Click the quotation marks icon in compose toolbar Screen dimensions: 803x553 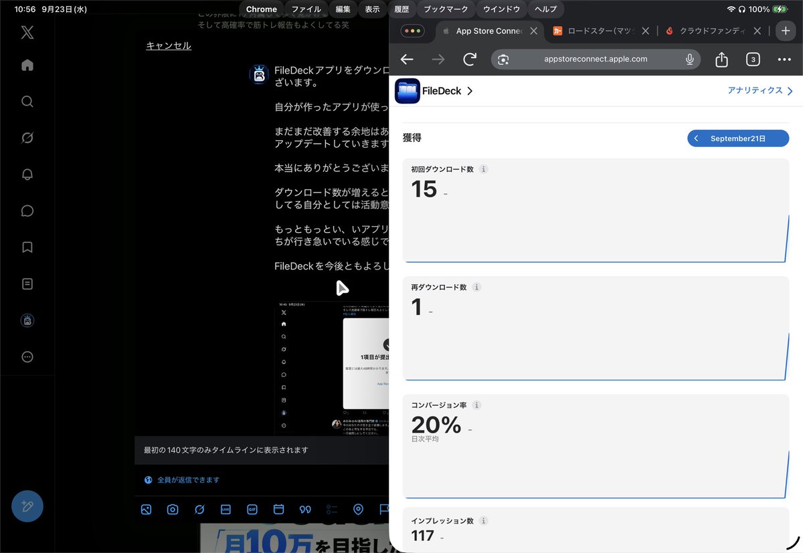click(x=305, y=510)
